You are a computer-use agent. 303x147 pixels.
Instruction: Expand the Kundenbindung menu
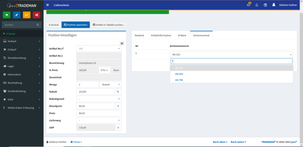tap(22, 91)
